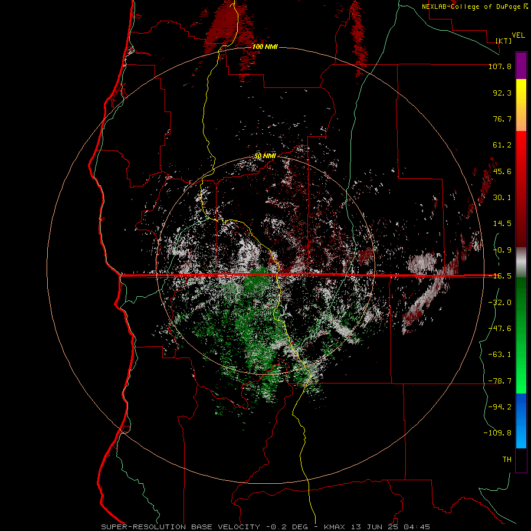Click the purple segment of the color bar

pyautogui.click(x=521, y=65)
